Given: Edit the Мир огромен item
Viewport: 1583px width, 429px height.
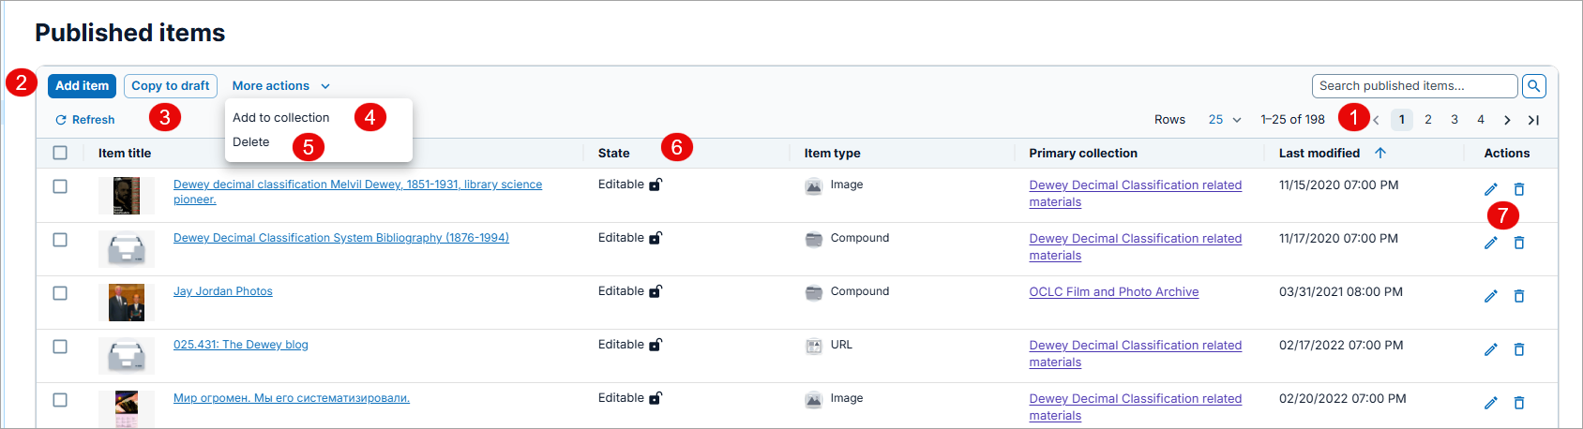Looking at the screenshot, I should [1491, 403].
